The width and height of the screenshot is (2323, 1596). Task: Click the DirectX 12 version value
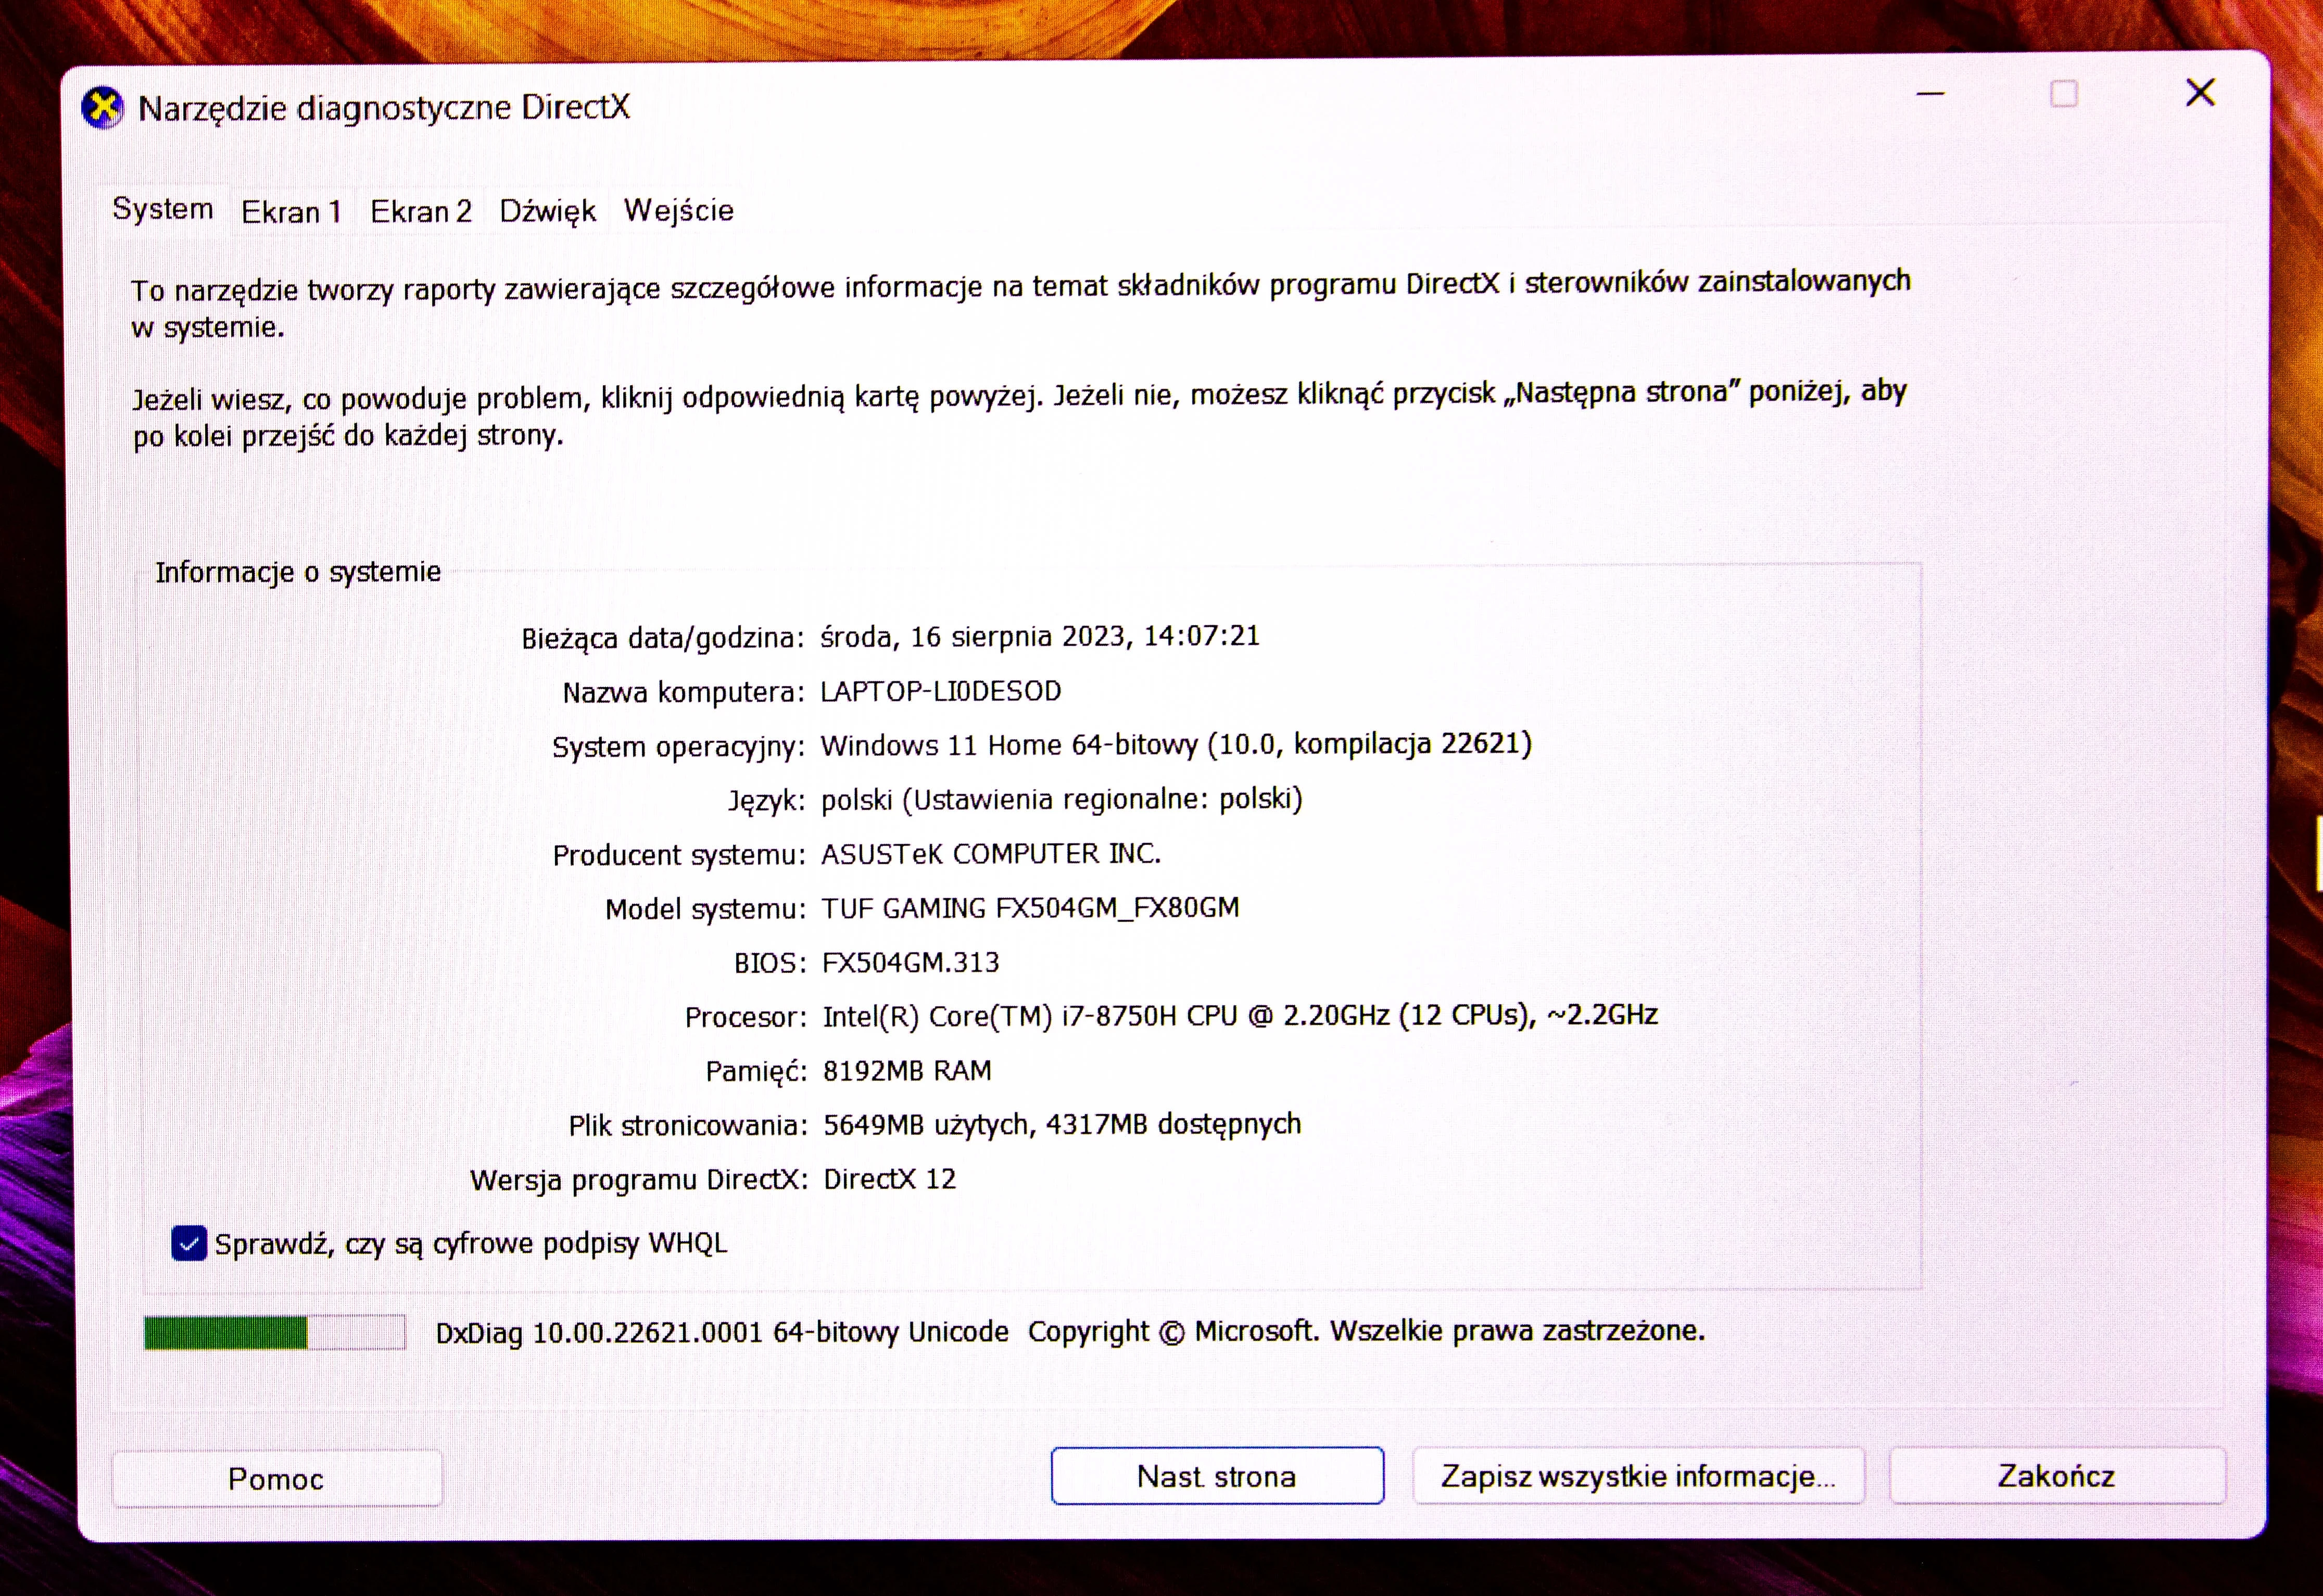click(890, 1179)
